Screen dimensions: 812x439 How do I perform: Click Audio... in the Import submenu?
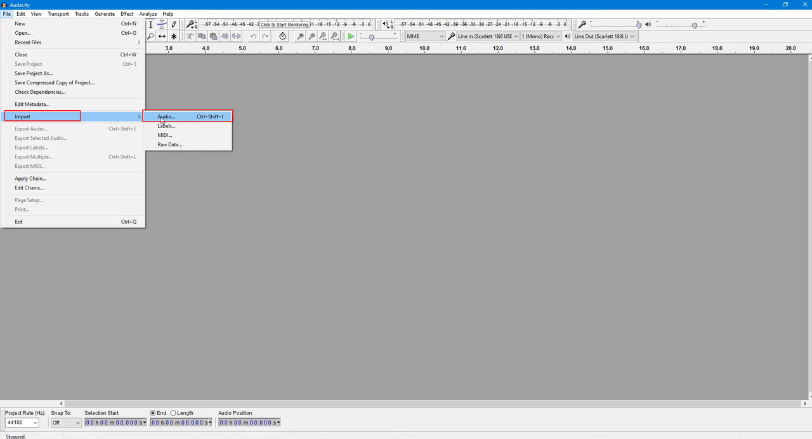[188, 117]
